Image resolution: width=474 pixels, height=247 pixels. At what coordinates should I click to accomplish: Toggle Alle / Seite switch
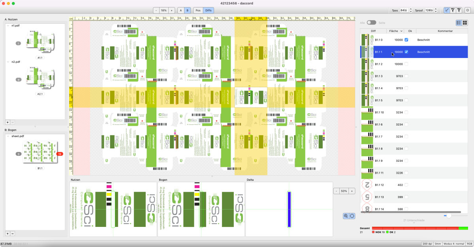371,23
